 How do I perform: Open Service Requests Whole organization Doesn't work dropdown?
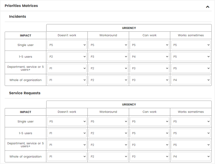[67, 156]
